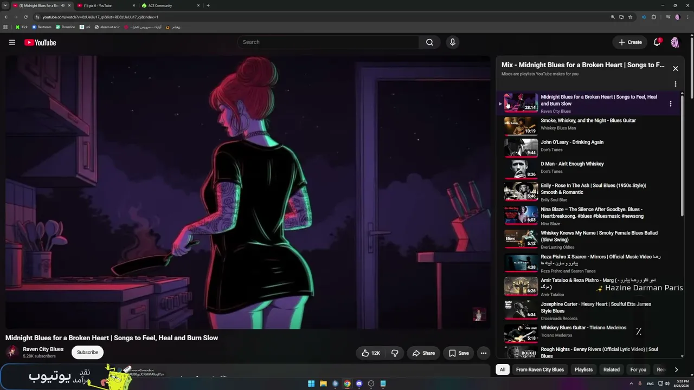Screen dimensions: 694x390
Task: Switch to the gta 6 - YouTube tab
Action: click(x=106, y=5)
